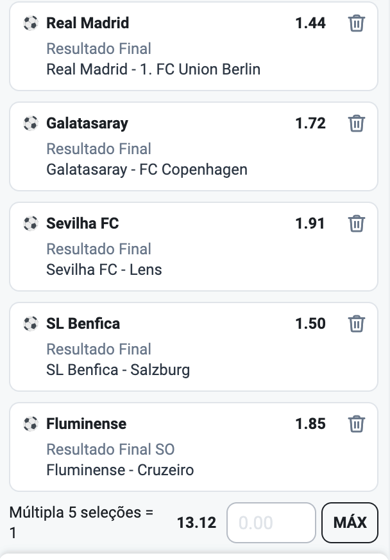
Task: Click the MÁX stake button
Action: [350, 523]
